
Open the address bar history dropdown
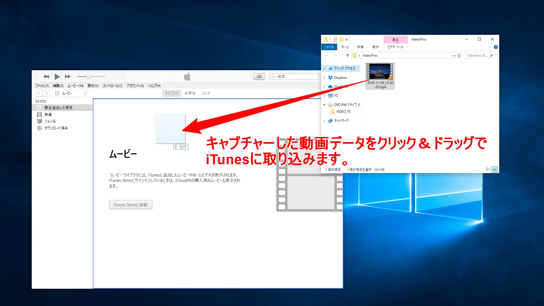pyautogui.click(x=454, y=56)
